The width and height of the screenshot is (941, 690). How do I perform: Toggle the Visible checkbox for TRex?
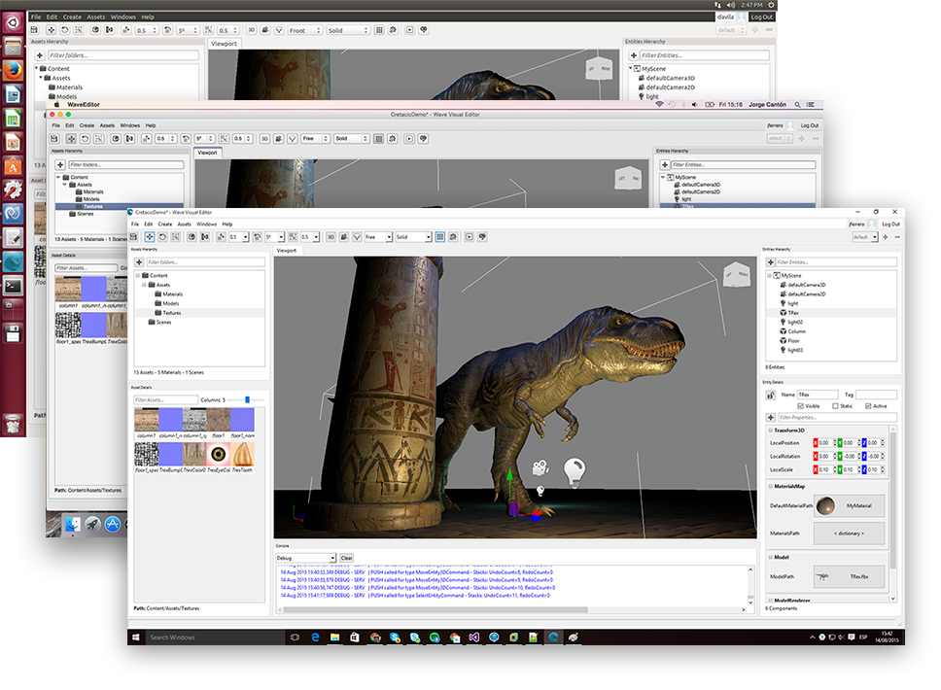(801, 406)
